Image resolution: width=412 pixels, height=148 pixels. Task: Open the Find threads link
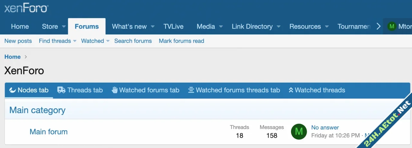click(55, 41)
